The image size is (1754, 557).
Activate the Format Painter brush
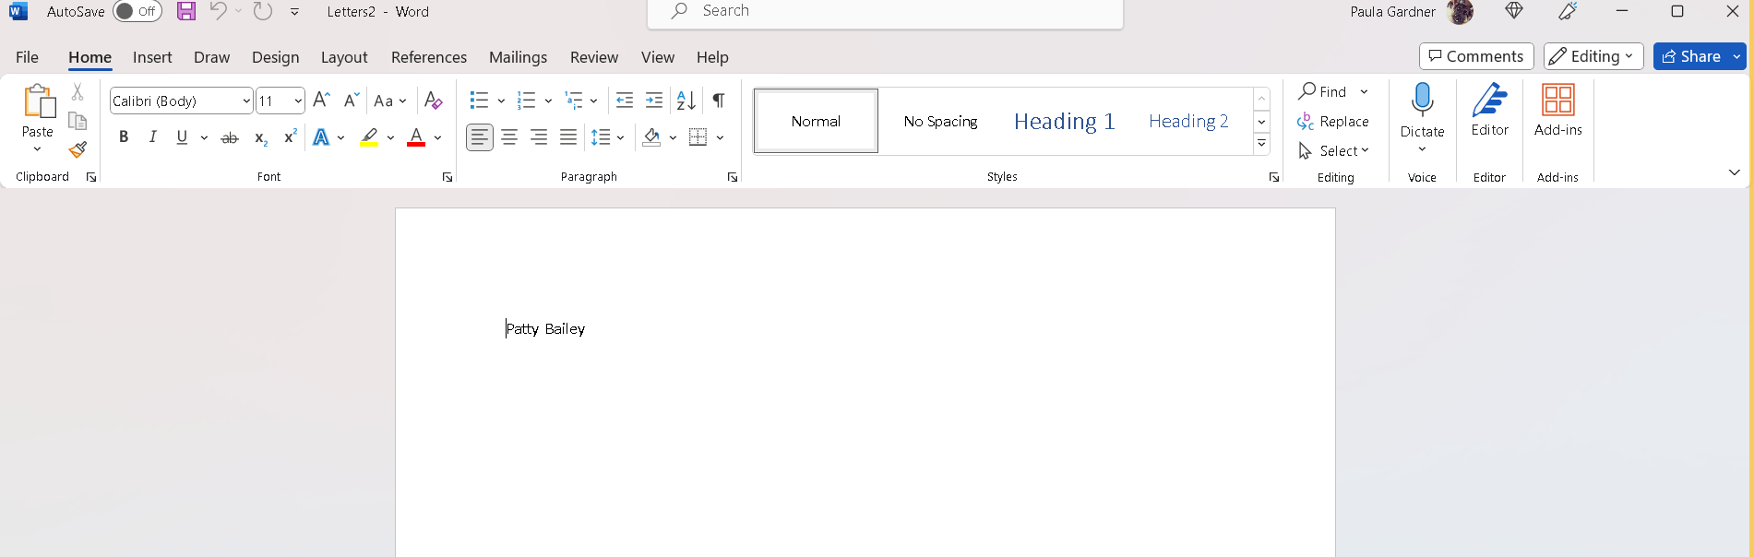coord(78,149)
